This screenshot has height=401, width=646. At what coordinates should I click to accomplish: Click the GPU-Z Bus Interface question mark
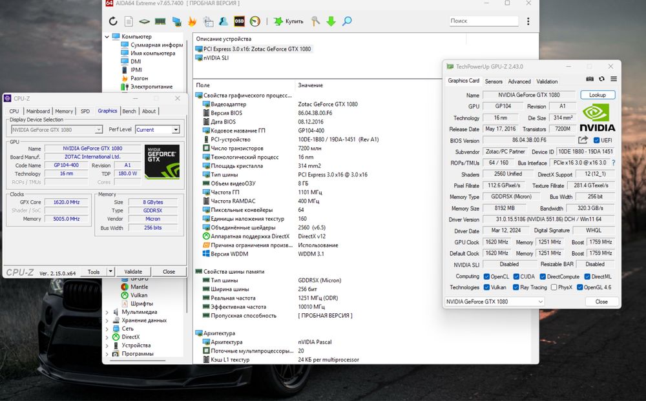(614, 163)
